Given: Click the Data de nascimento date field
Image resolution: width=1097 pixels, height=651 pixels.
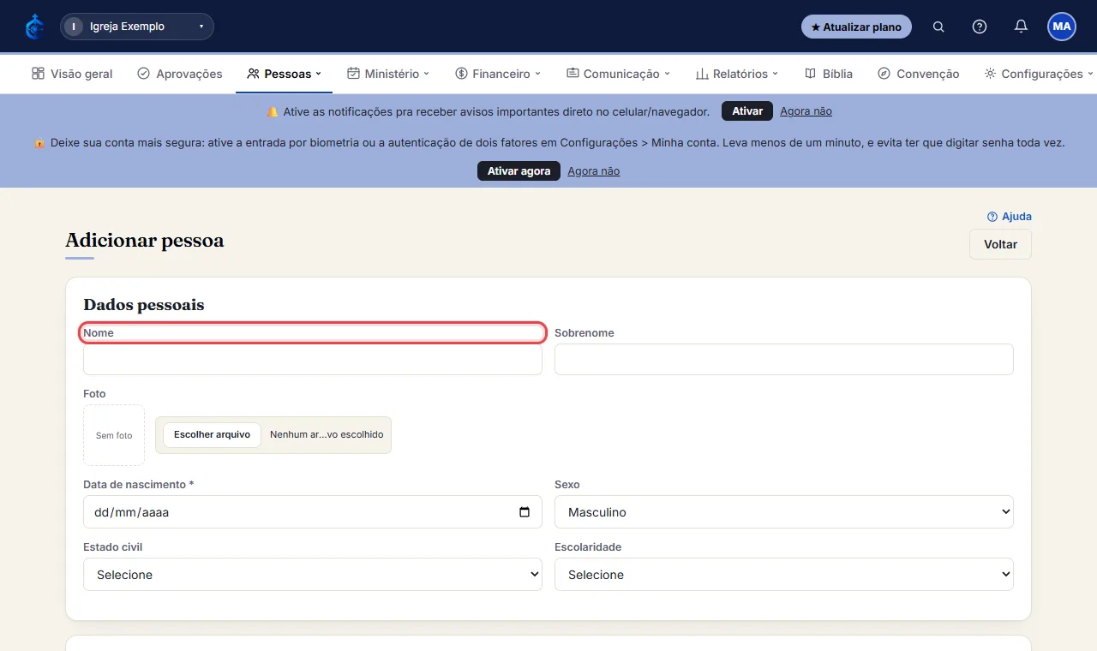Looking at the screenshot, I should (x=313, y=512).
